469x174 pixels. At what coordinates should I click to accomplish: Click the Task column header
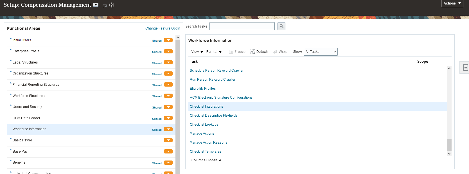pyautogui.click(x=194, y=61)
